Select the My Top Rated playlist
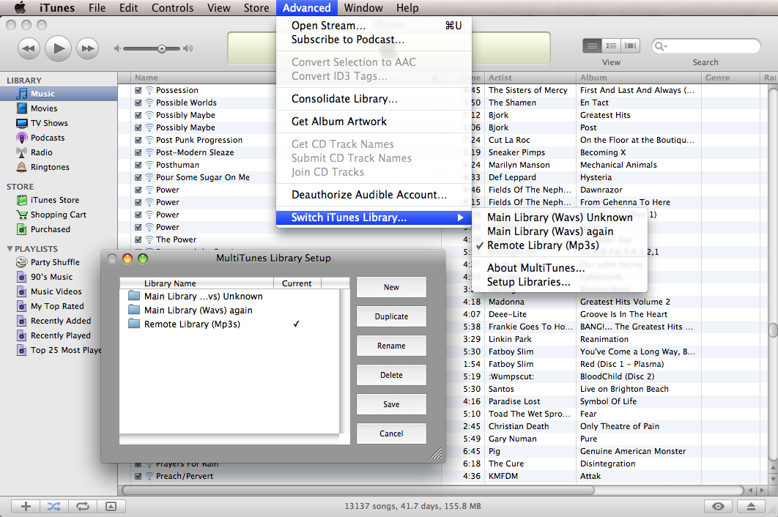The width and height of the screenshot is (778, 517). pyautogui.click(x=59, y=306)
